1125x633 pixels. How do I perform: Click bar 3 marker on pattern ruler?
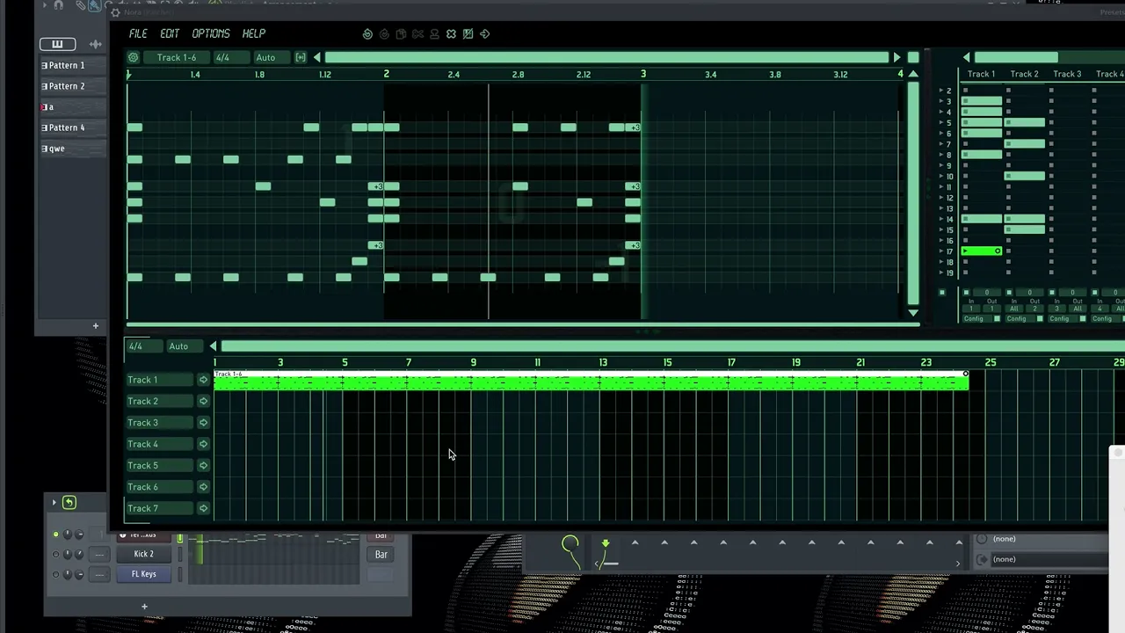click(643, 74)
